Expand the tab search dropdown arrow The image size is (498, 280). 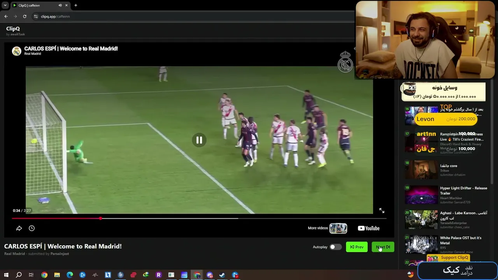point(5,5)
